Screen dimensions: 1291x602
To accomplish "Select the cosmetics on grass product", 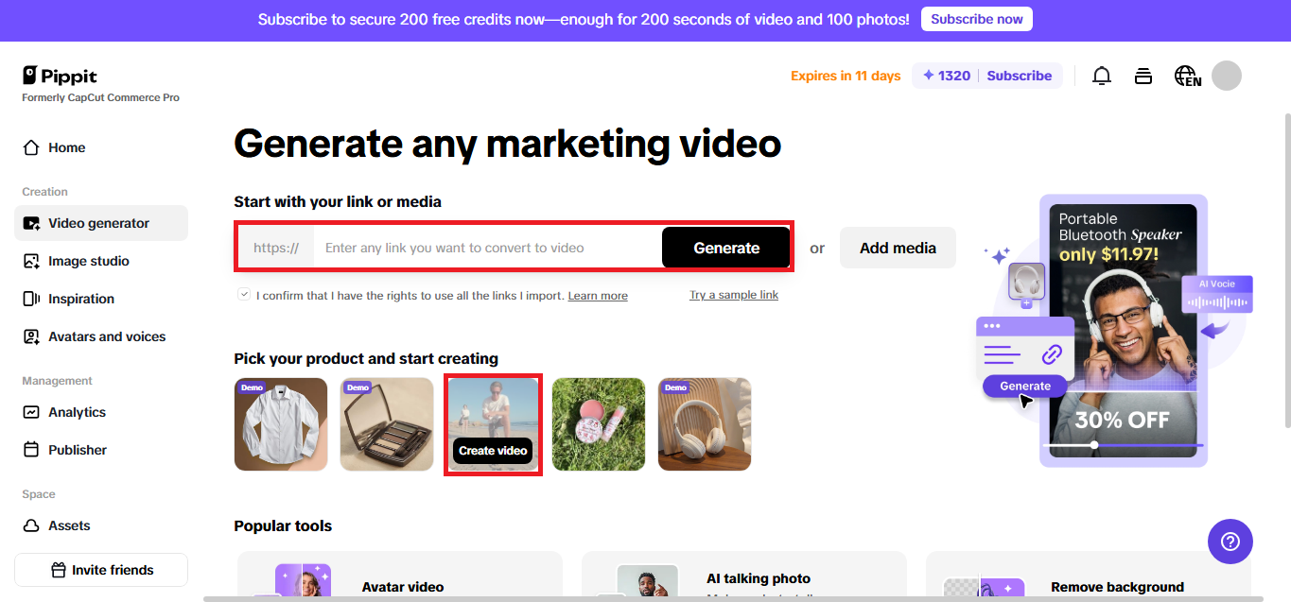I will tap(599, 424).
